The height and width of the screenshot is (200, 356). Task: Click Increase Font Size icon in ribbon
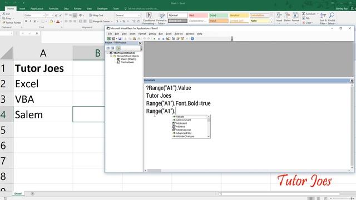click(56, 16)
